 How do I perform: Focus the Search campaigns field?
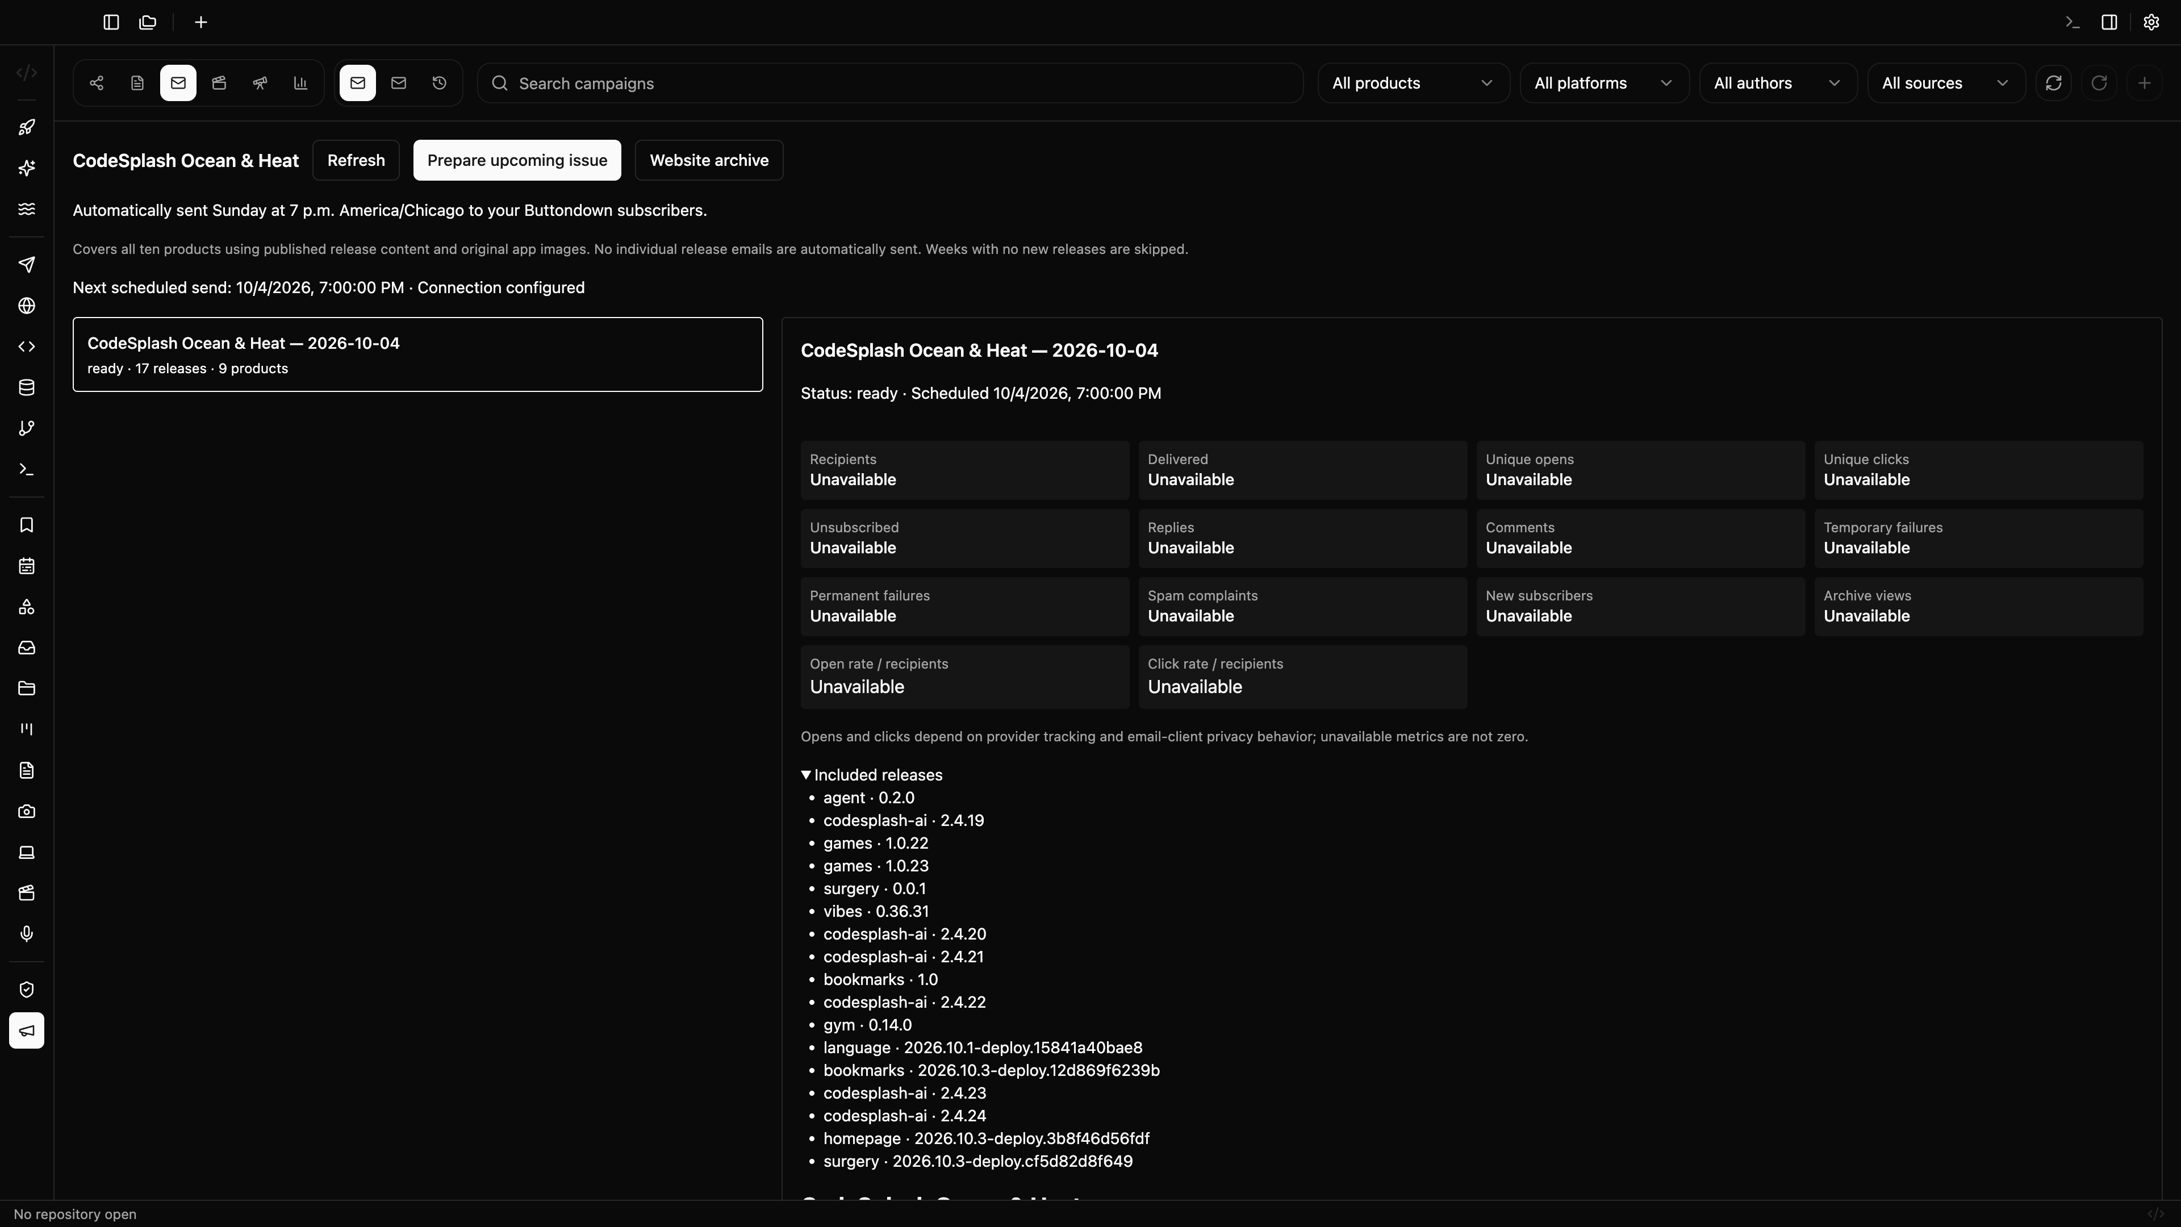click(890, 83)
